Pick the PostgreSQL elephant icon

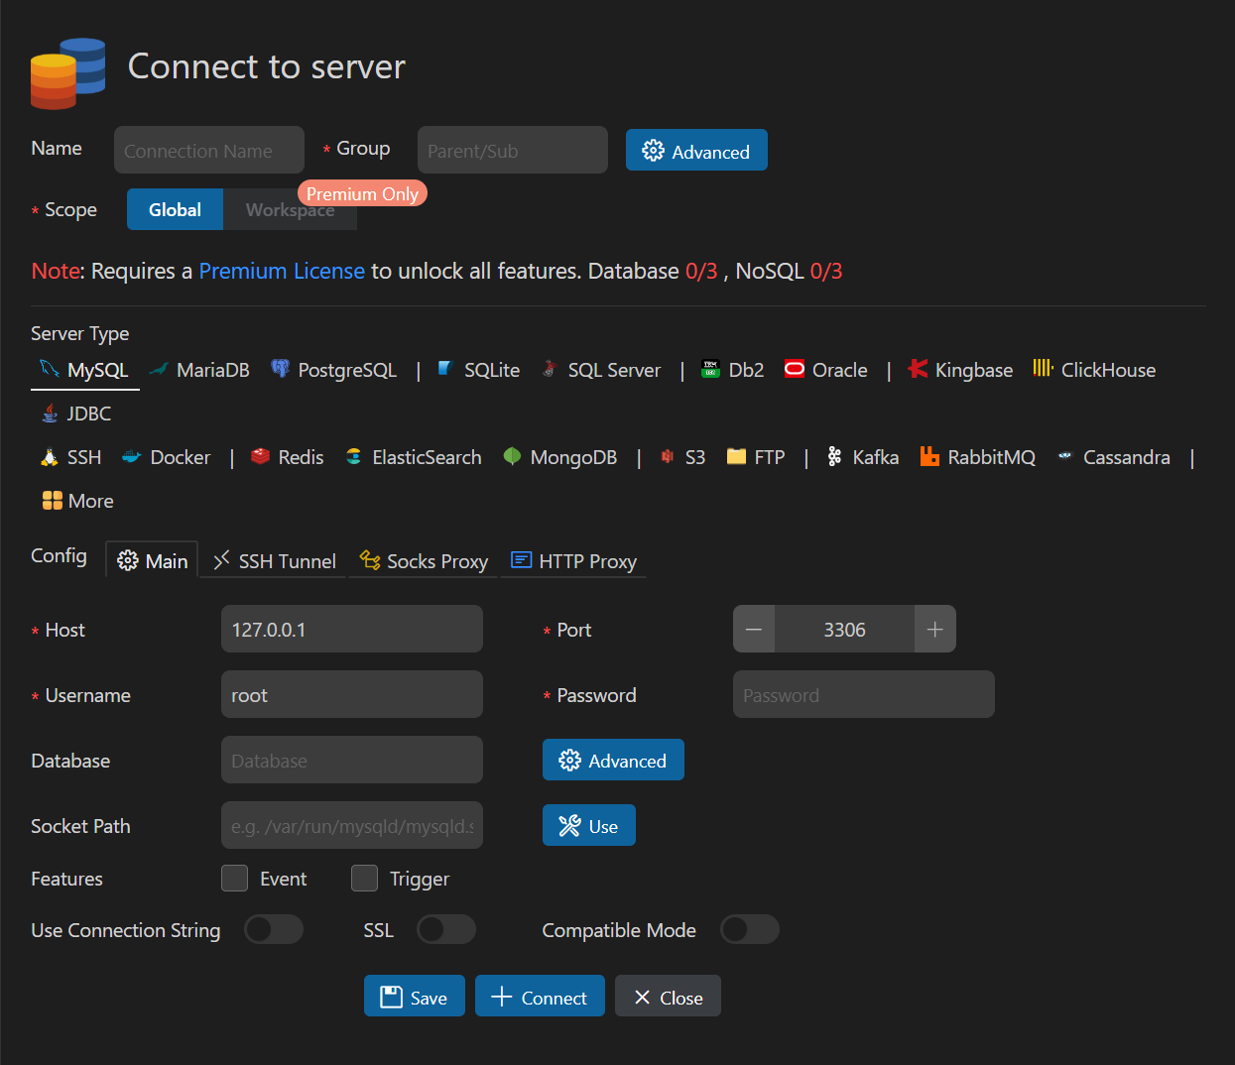click(x=281, y=369)
